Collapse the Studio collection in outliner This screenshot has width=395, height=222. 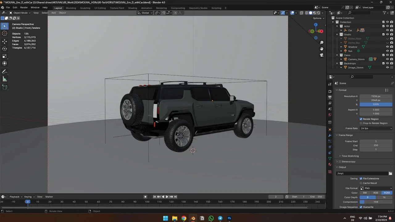(x=337, y=34)
